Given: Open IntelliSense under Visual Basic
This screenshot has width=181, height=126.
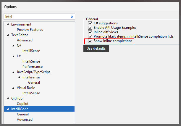Looking at the screenshot, I should (x=31, y=93).
